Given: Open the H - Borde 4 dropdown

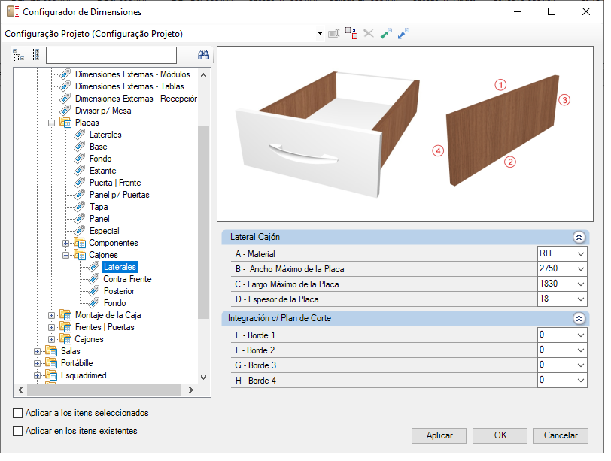Looking at the screenshot, I should [x=581, y=381].
